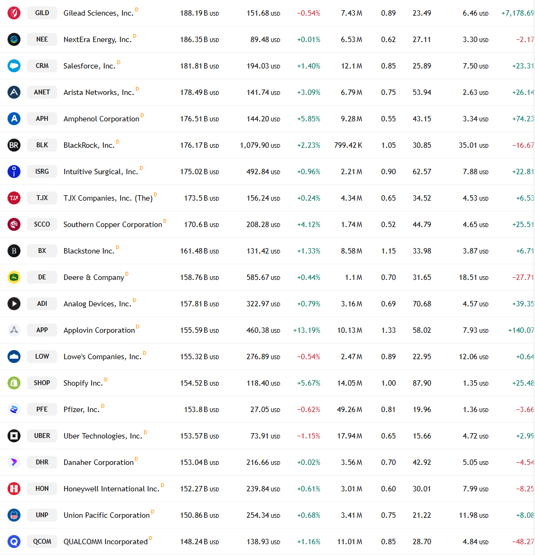Screen dimensions: 535x555
Task: Click Pfizer volume 49.26 M
Action: pos(349,409)
